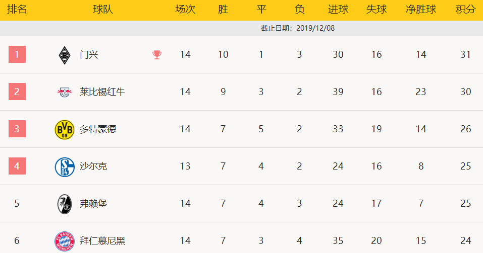Screen dimensions: 483x253
Task: Open team page for 沙尔克
Action: 93,166
